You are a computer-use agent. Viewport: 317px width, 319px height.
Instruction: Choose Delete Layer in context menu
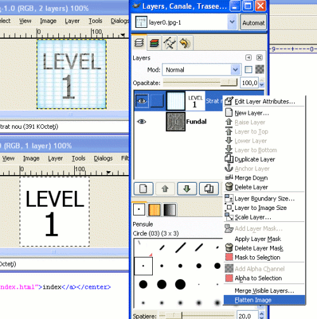pyautogui.click(x=264, y=187)
